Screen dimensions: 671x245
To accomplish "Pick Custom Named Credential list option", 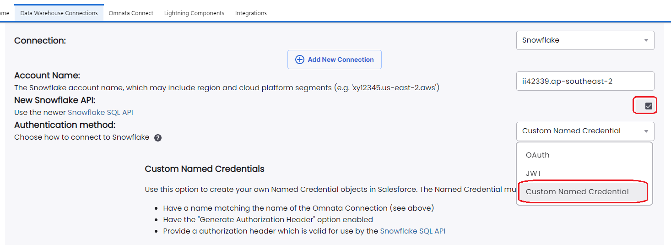I will [577, 191].
